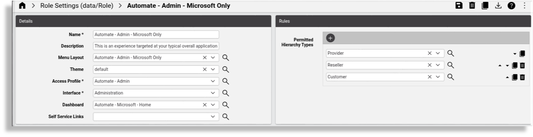This screenshot has height=137, width=533.
Task: Expand the Provider hierarchy dropdown
Action: 438,53
